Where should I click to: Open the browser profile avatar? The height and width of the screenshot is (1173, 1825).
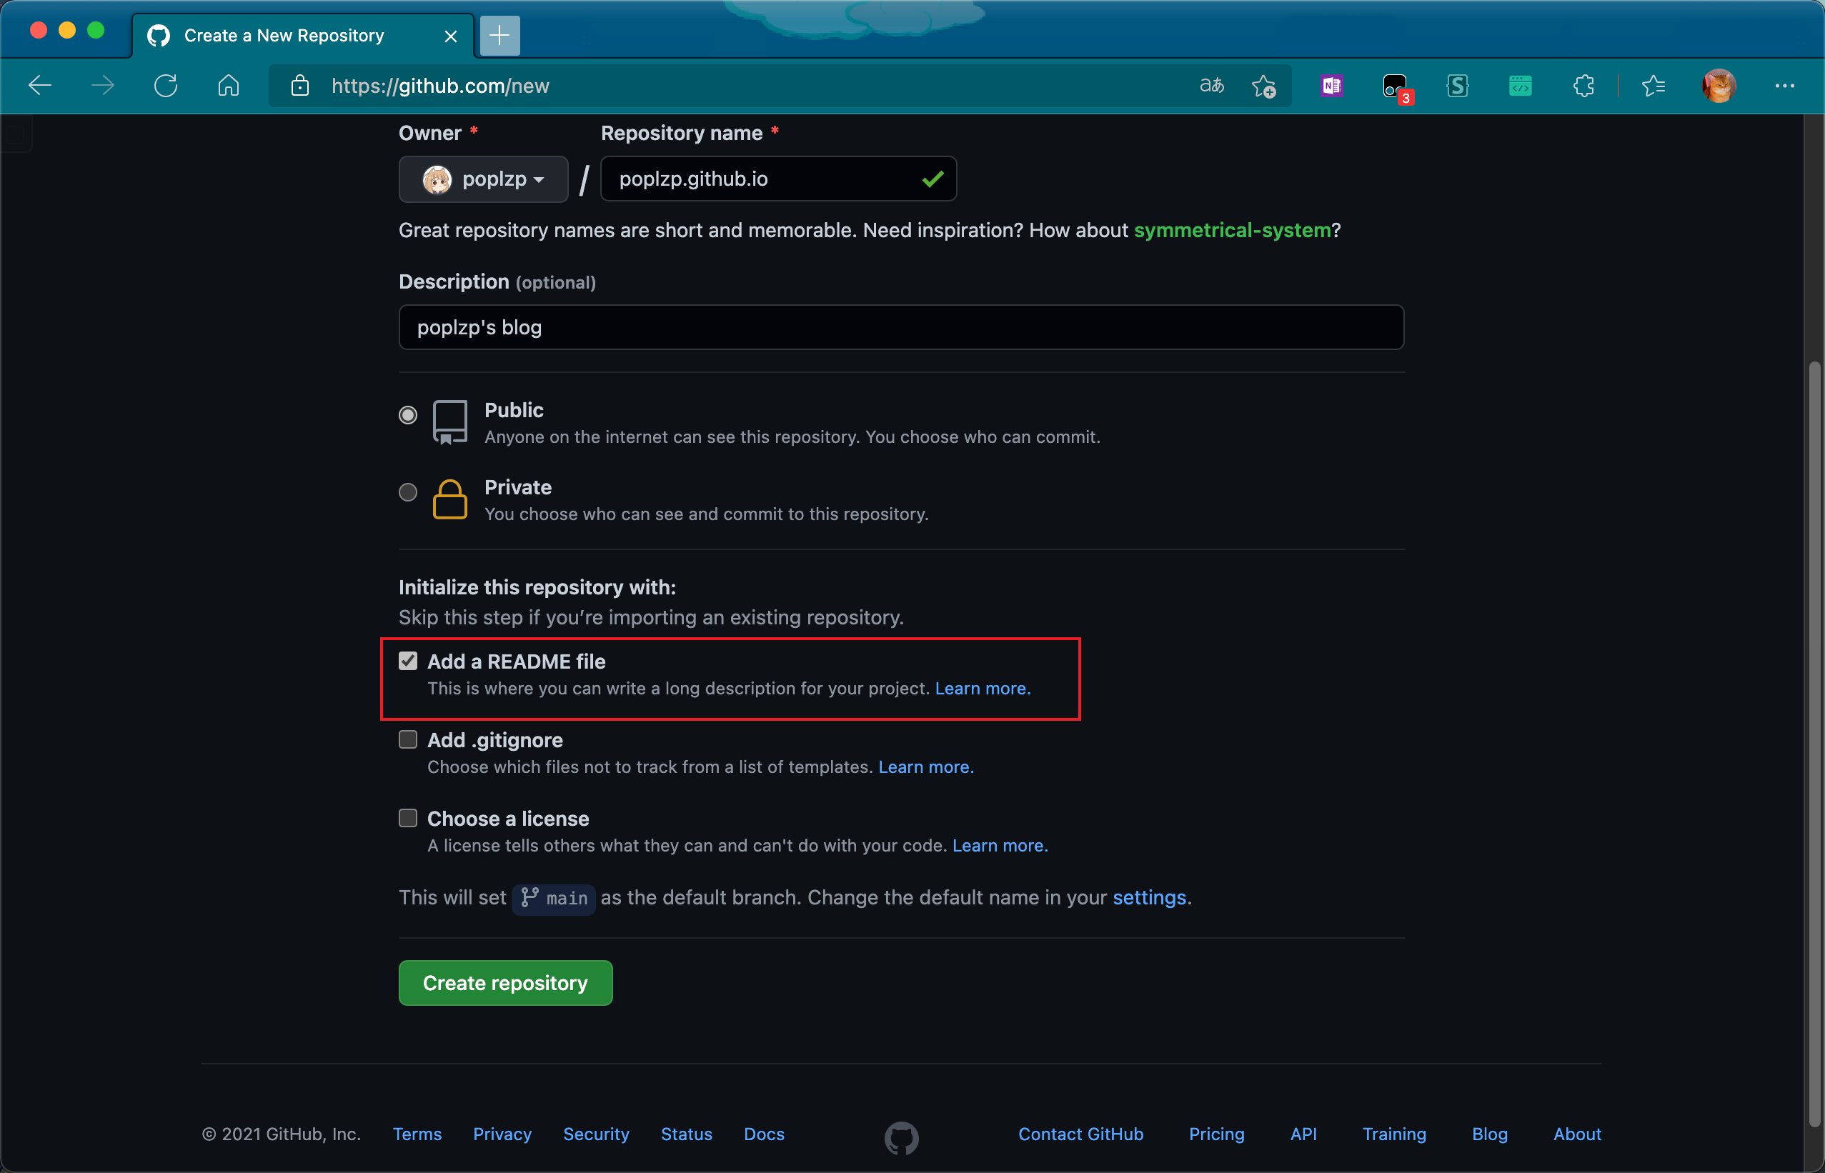(x=1719, y=85)
